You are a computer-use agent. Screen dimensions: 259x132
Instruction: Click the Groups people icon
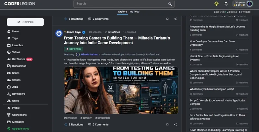(9, 80)
